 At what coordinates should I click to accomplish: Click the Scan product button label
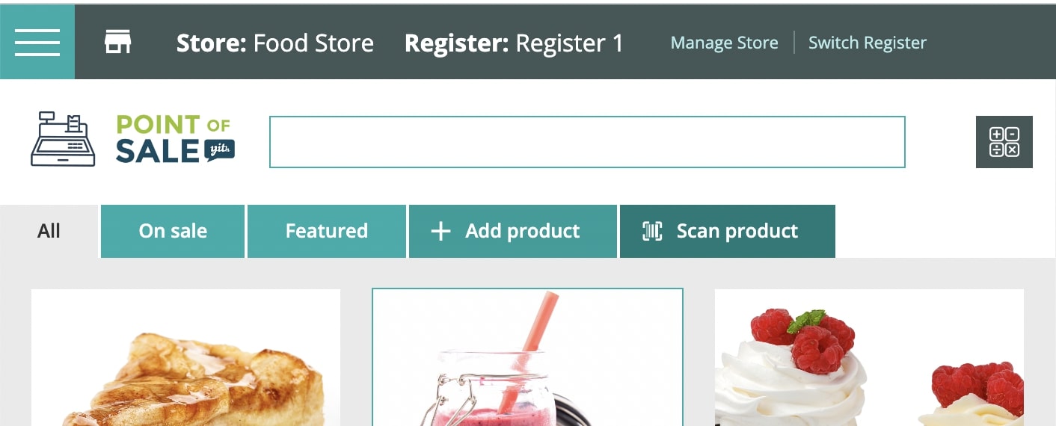(x=737, y=231)
